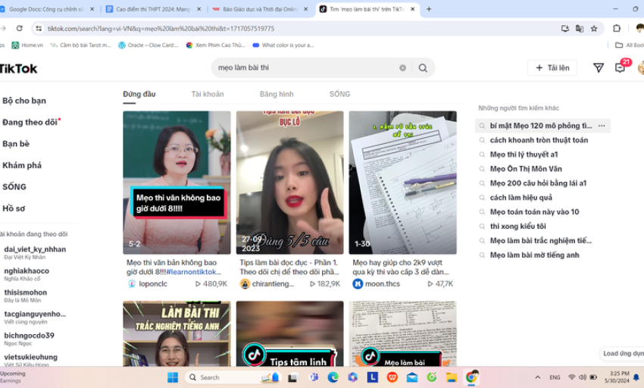Select the Tài khoản results tab

(208, 94)
